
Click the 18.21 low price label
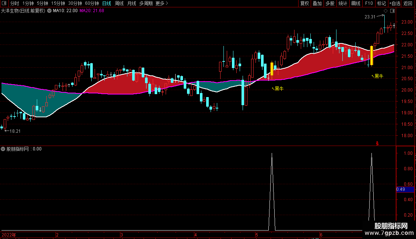pyautogui.click(x=15, y=131)
